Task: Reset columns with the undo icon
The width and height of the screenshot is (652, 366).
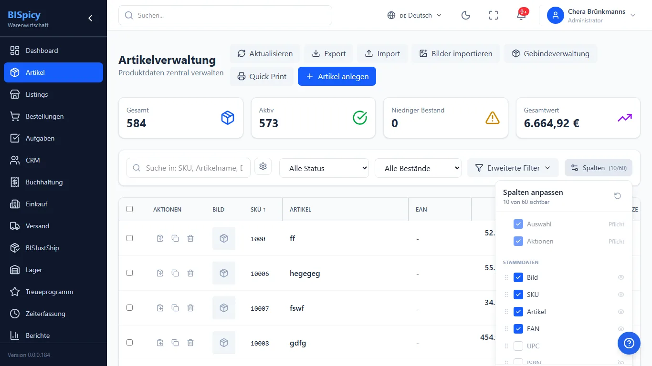Action: (x=618, y=196)
